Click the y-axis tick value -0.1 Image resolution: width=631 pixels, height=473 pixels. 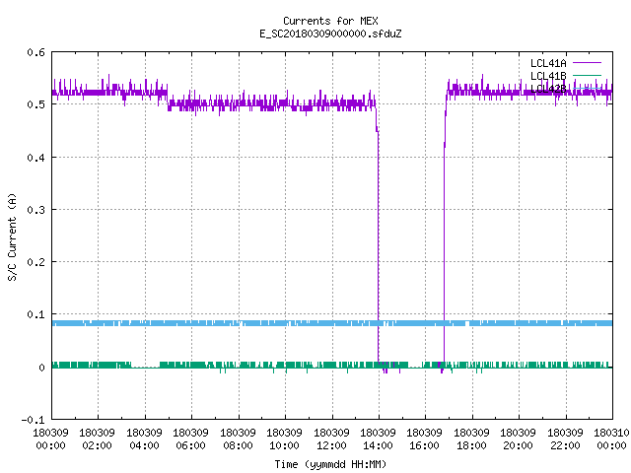(x=33, y=420)
